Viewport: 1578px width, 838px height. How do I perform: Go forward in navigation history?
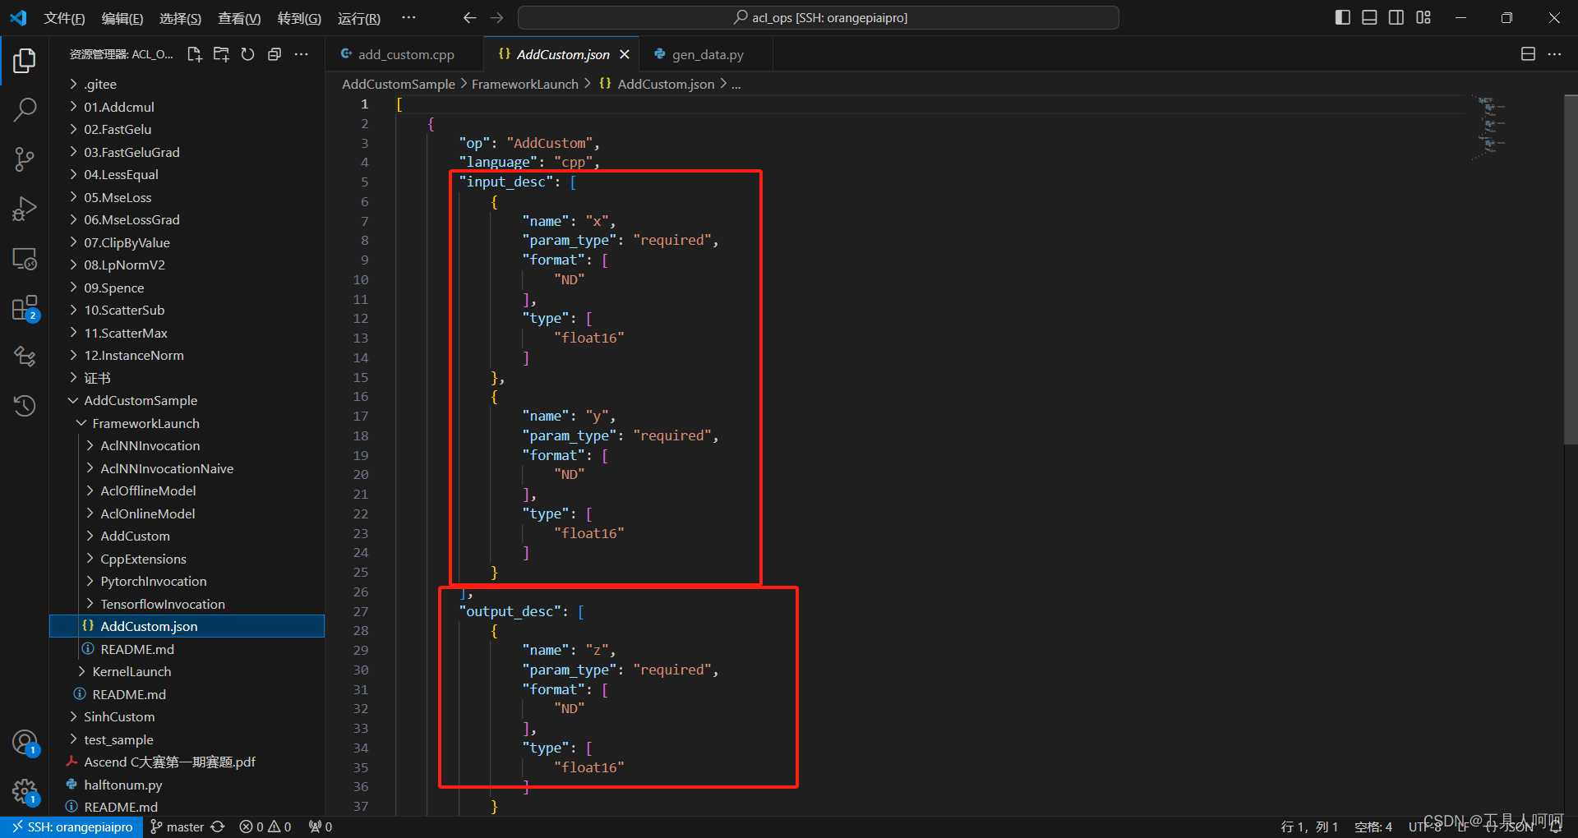(x=496, y=17)
